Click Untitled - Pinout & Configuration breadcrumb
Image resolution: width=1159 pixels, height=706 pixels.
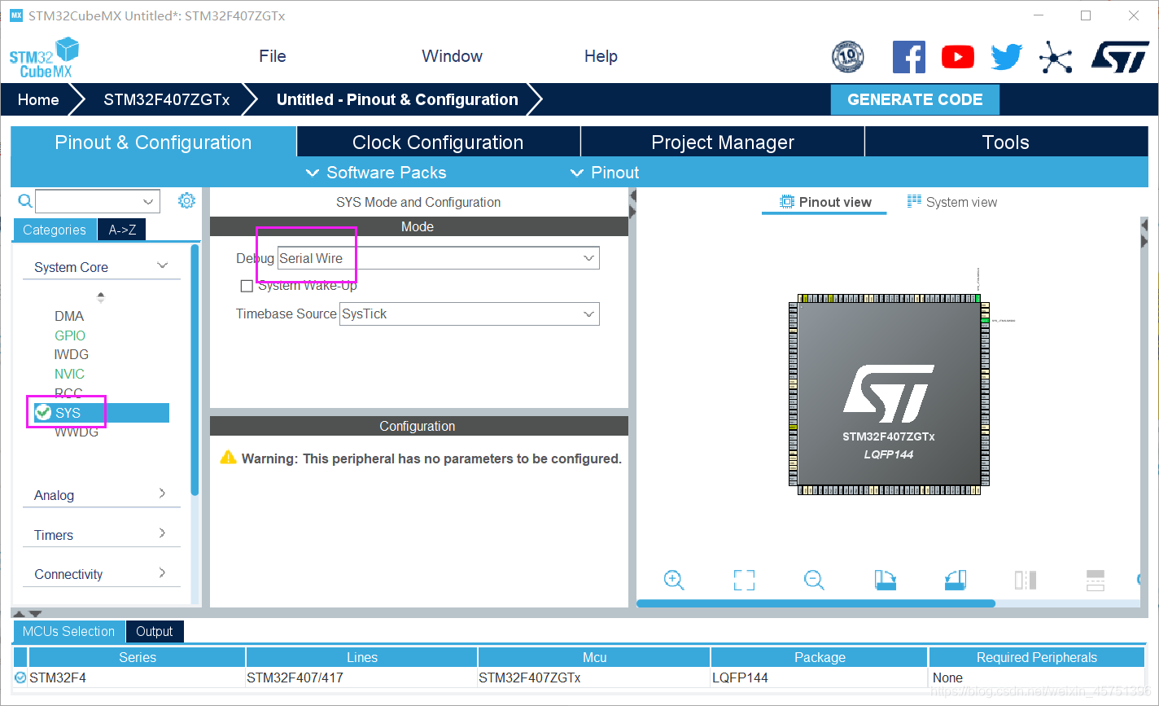click(x=397, y=99)
